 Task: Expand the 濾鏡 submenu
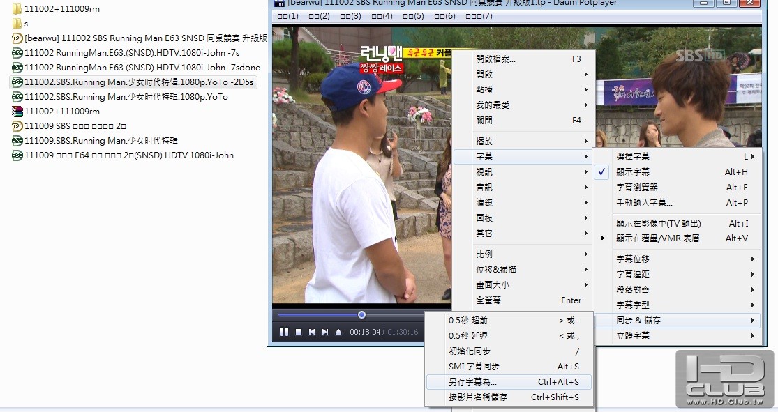pyautogui.click(x=523, y=202)
